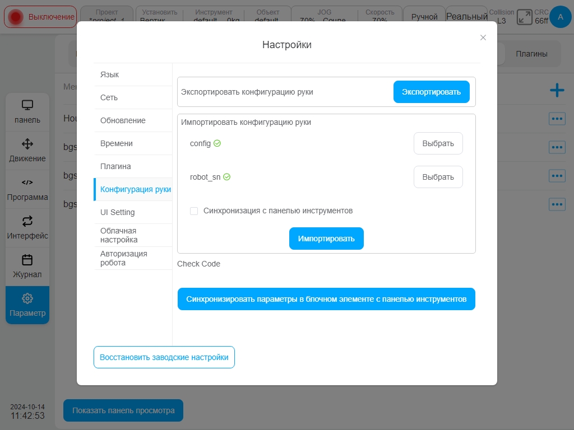Click the blue plus add icon
This screenshot has width=574, height=430.
point(557,90)
